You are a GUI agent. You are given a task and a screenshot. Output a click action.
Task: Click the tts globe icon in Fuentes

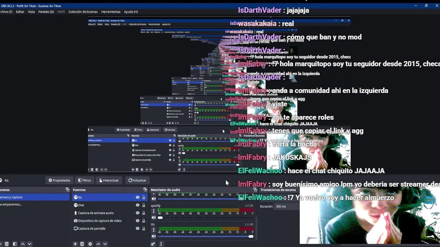coord(76,197)
